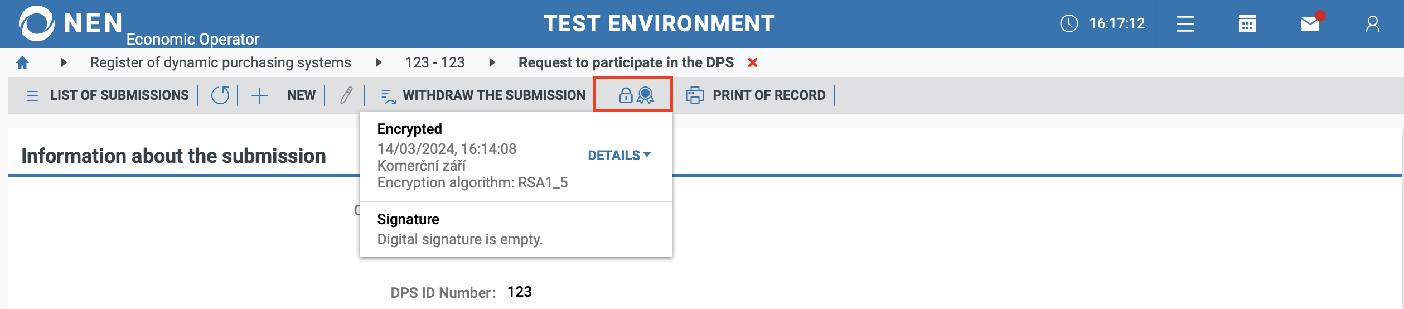Click the encryption padlock icon

626,95
